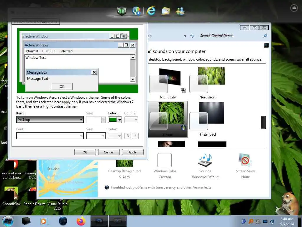Open the green cube dock icon
The width and height of the screenshot is (302, 227).
tap(122, 11)
